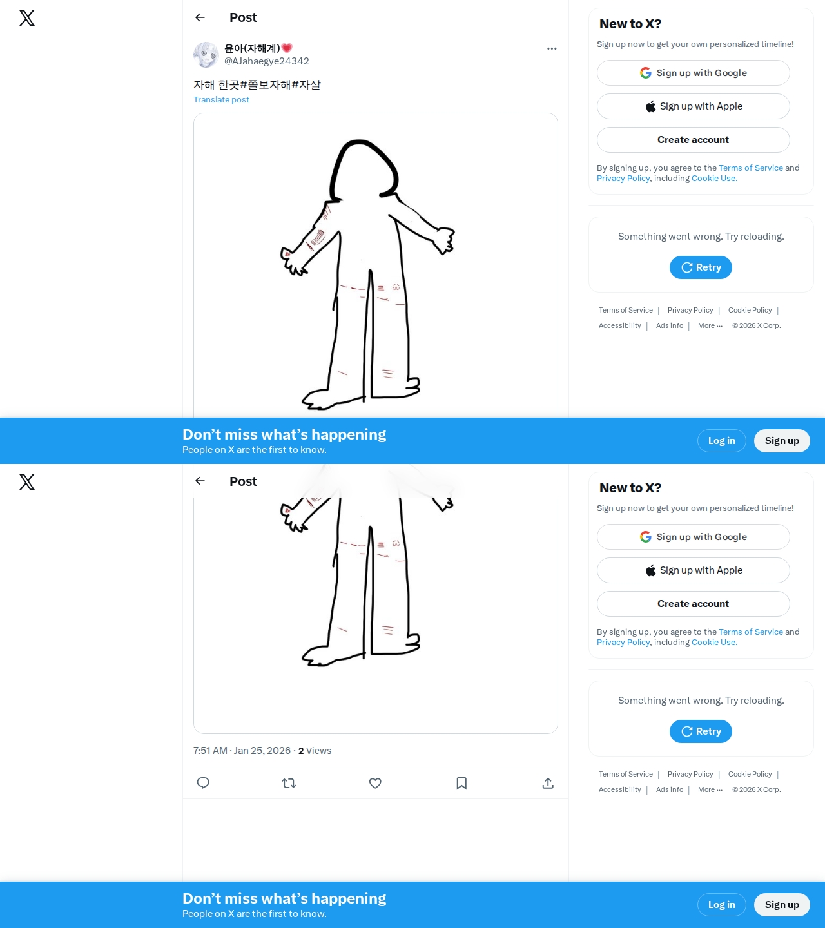Bookmark the post using the bookmark icon
Screen dimensions: 825x928
(x=461, y=783)
